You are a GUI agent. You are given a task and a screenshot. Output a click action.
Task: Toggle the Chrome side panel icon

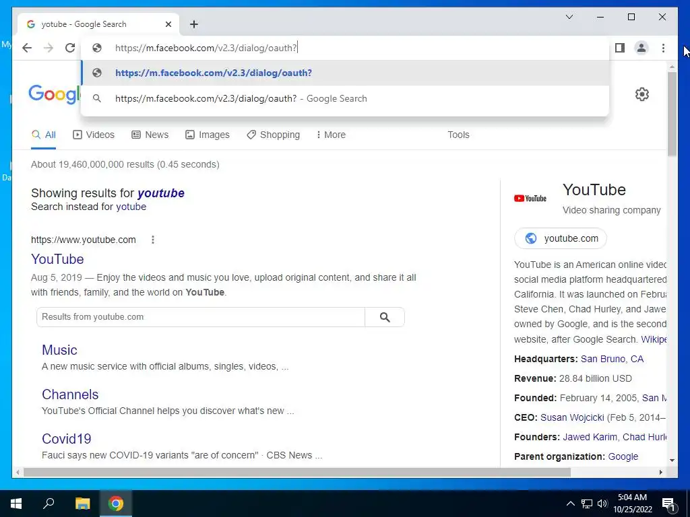[620, 48]
